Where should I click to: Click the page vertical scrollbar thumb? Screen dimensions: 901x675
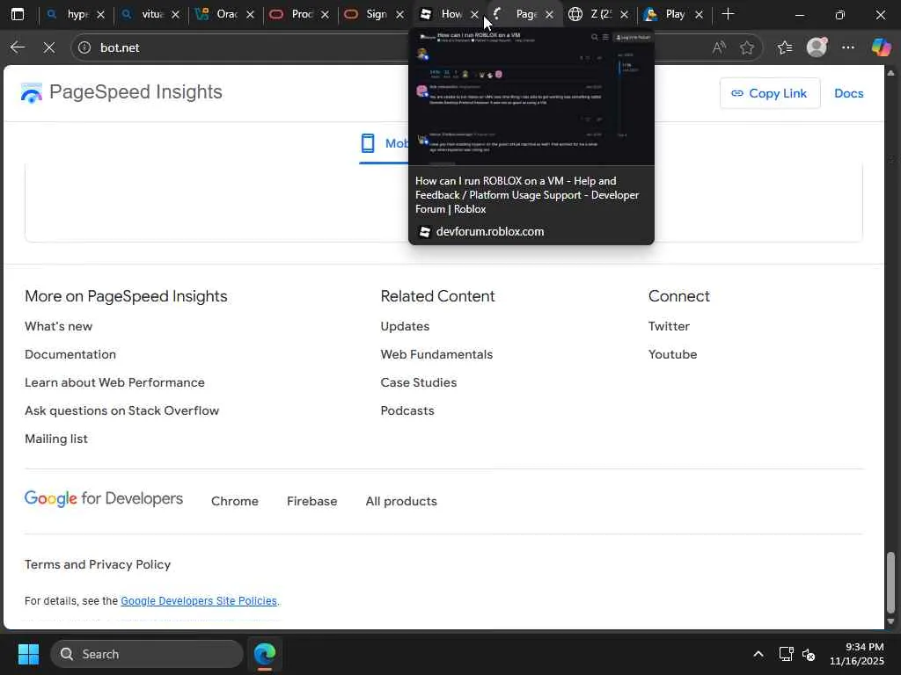[x=890, y=583]
